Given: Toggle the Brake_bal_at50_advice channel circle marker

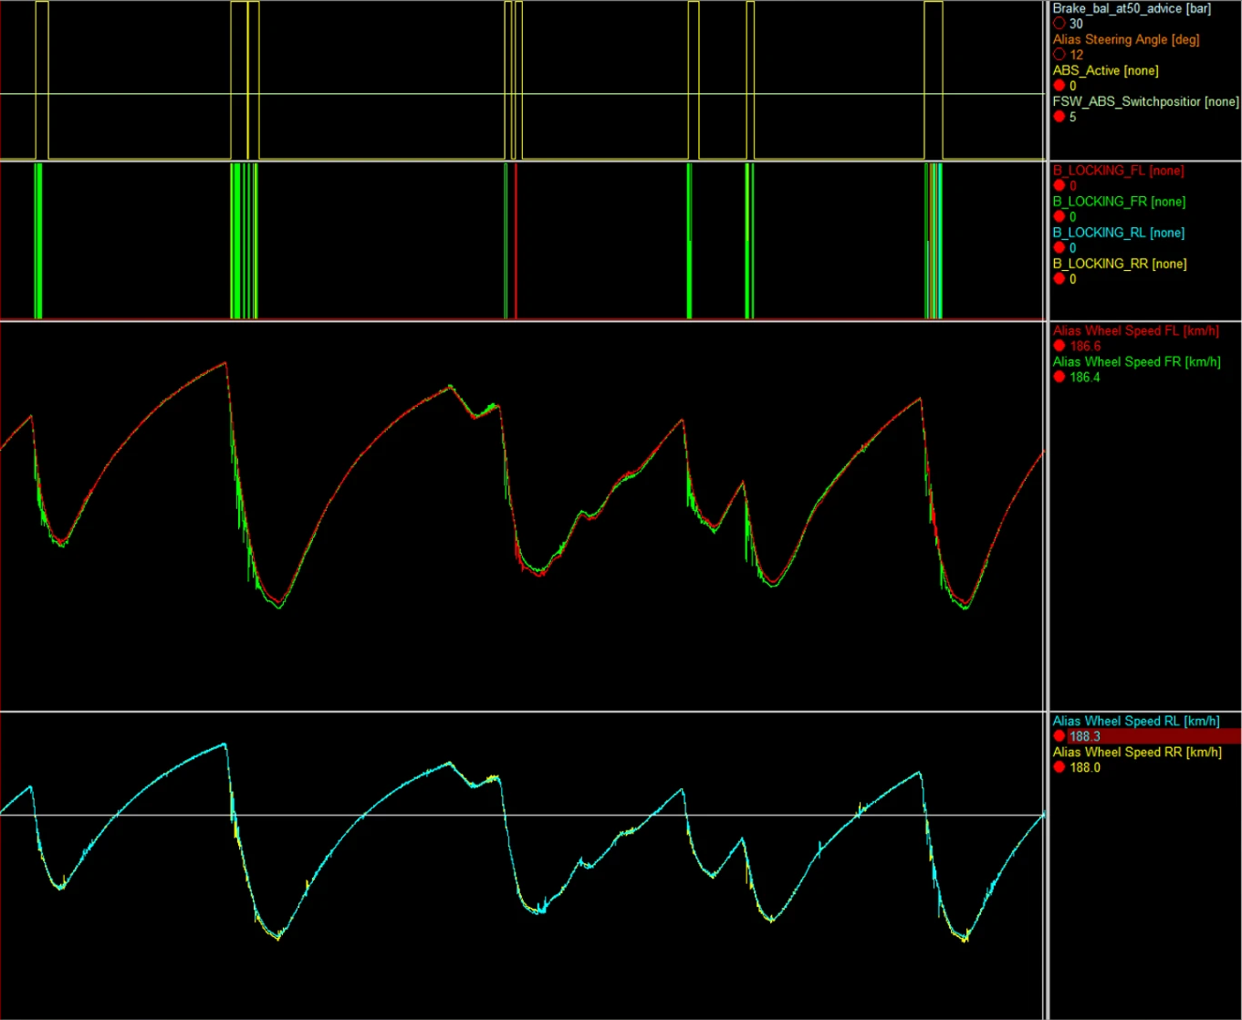Looking at the screenshot, I should click(x=1059, y=24).
